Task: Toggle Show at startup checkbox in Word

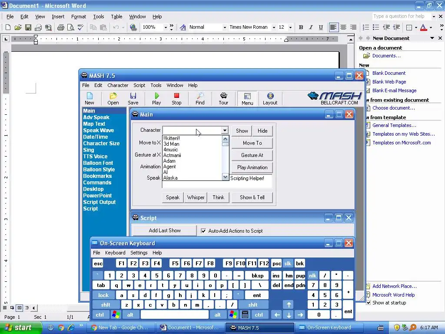Action: pyautogui.click(x=368, y=303)
